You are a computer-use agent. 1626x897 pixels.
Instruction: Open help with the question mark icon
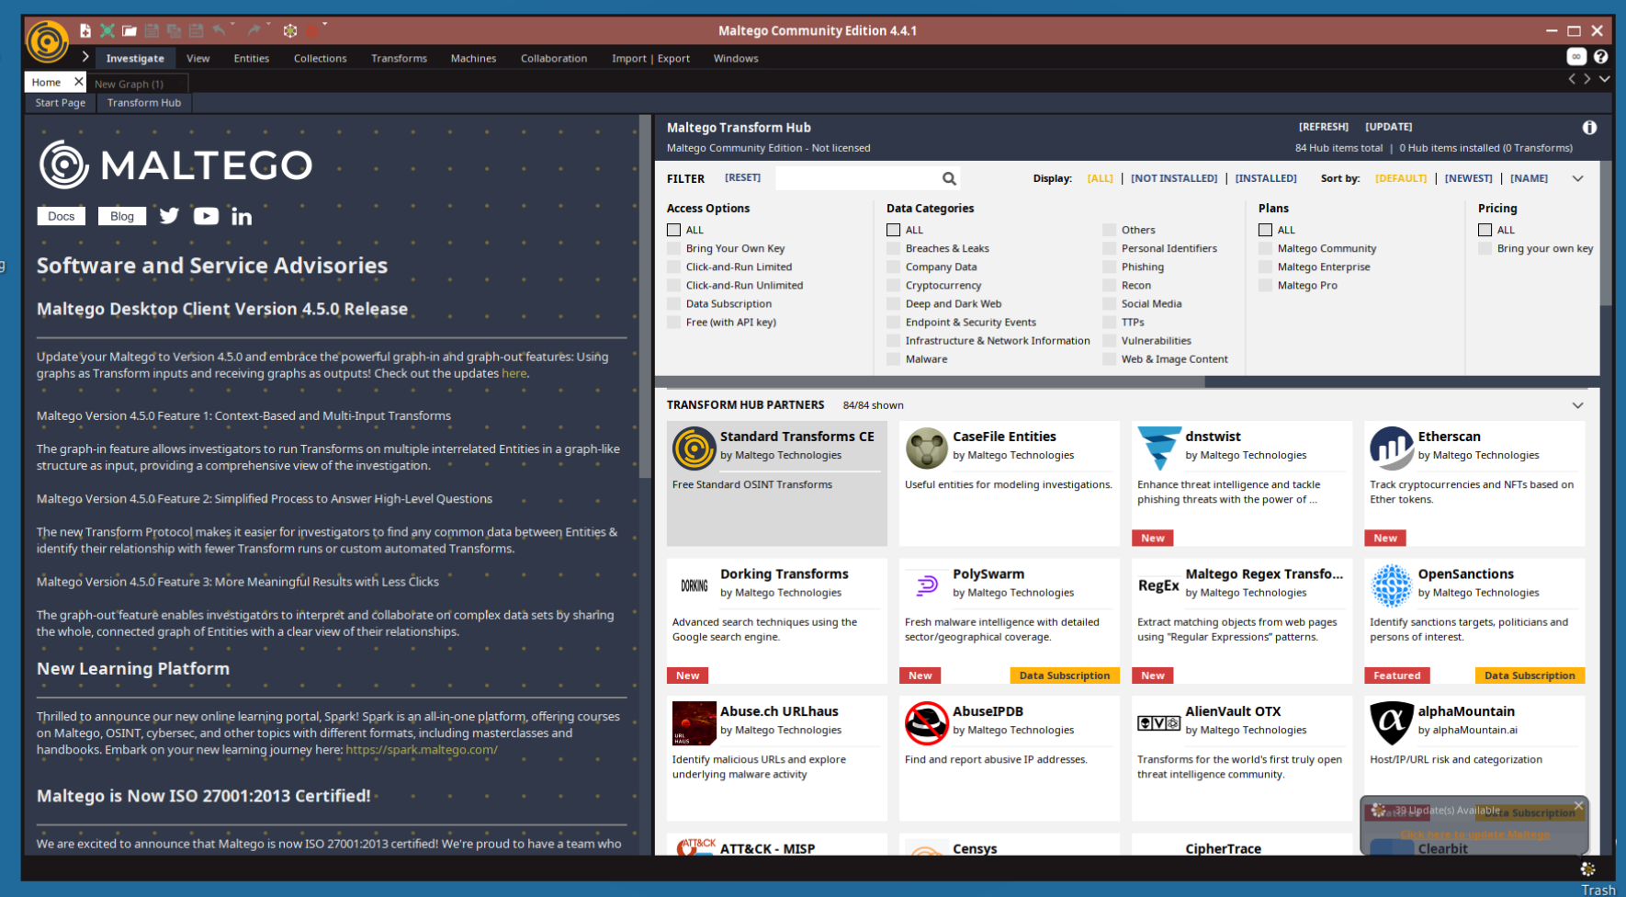click(1600, 57)
